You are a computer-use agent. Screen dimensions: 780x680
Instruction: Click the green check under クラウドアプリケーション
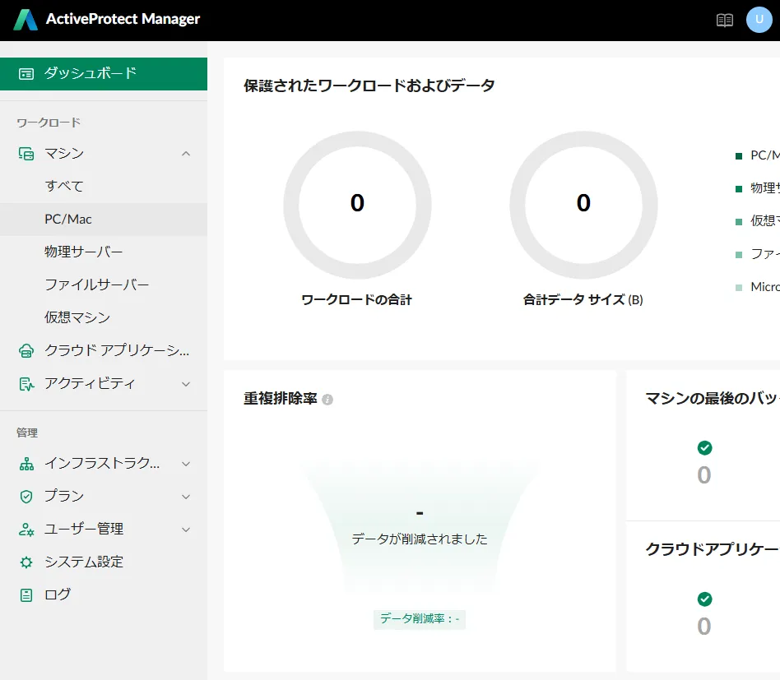704,599
